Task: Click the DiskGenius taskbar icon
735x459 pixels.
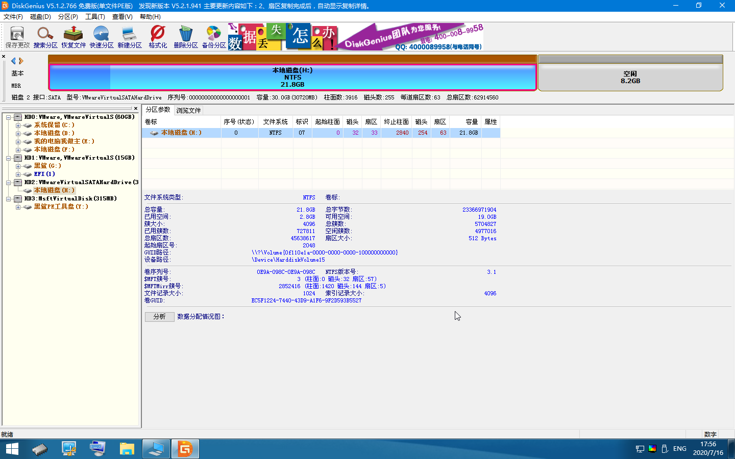Action: 185,449
